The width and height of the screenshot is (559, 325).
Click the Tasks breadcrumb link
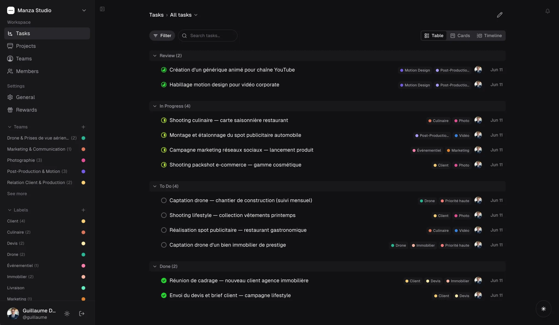[x=156, y=15]
